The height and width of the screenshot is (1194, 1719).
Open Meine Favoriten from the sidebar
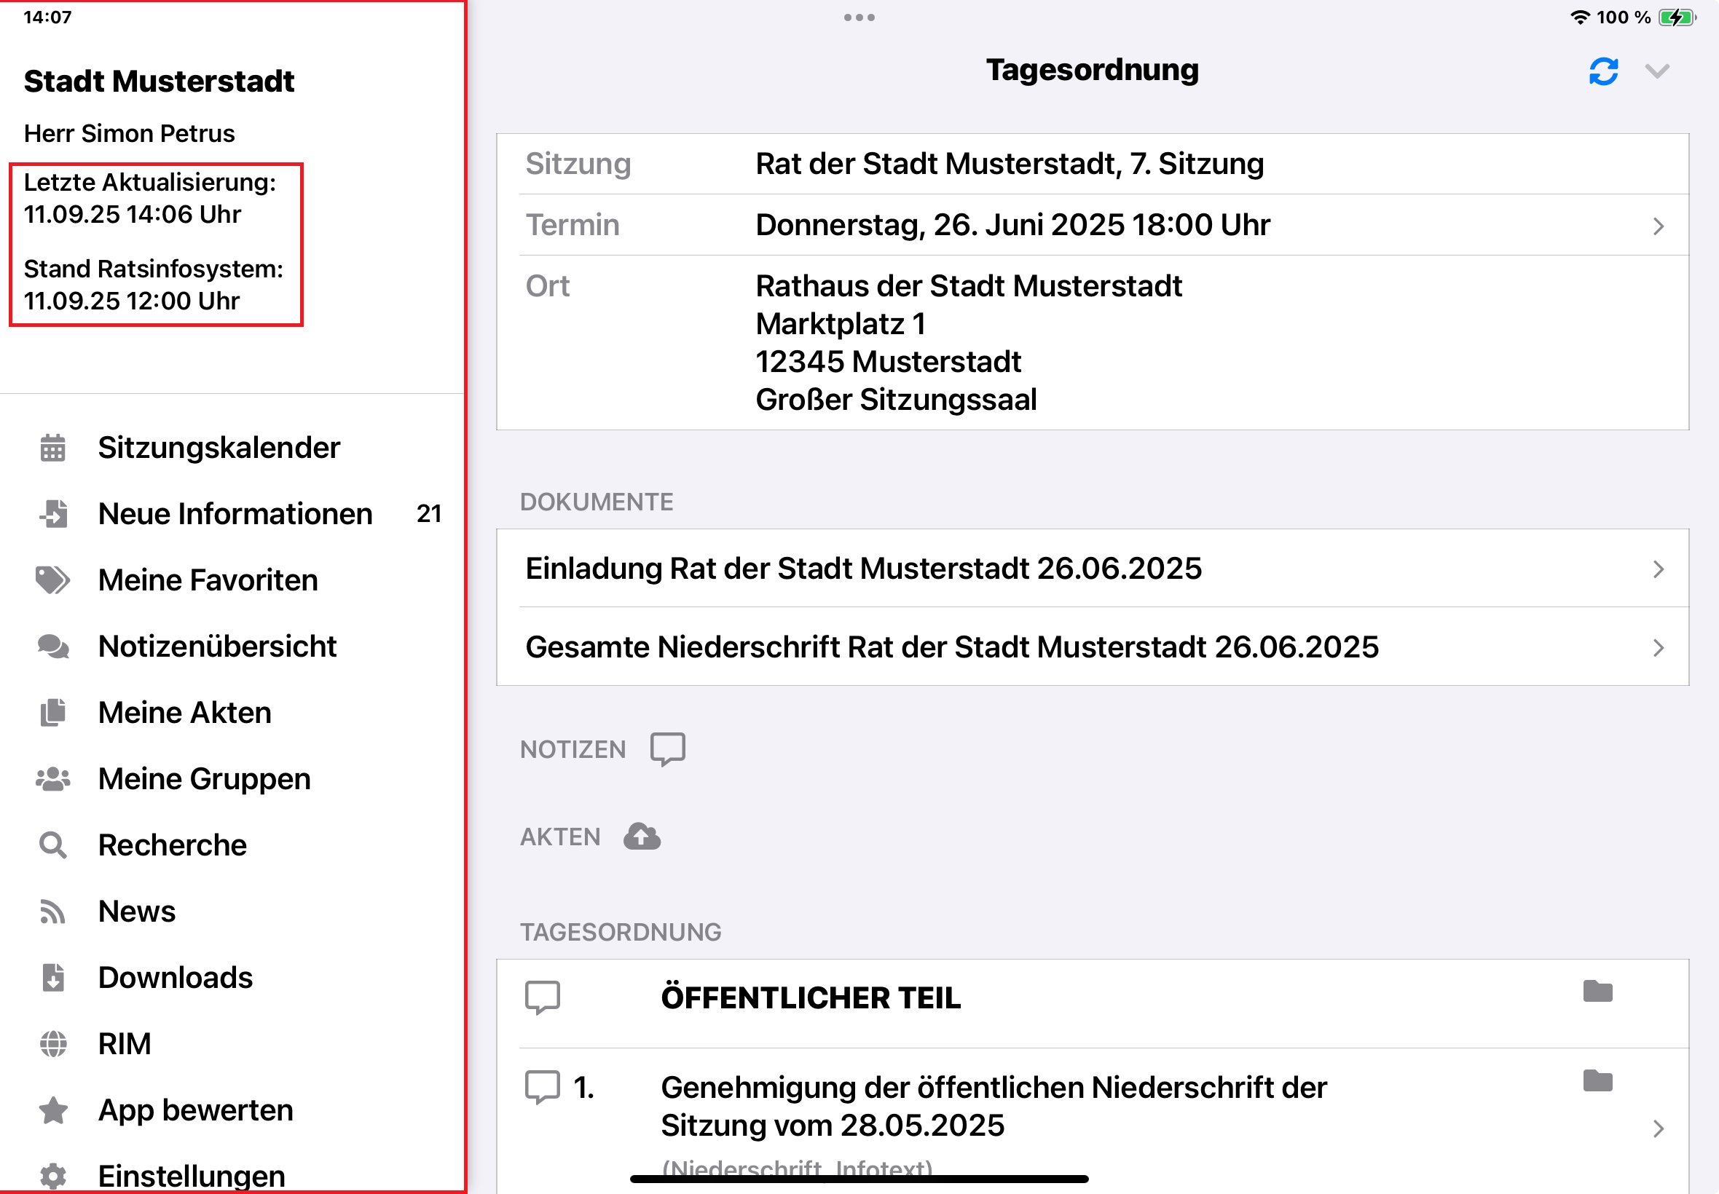pyautogui.click(x=208, y=580)
